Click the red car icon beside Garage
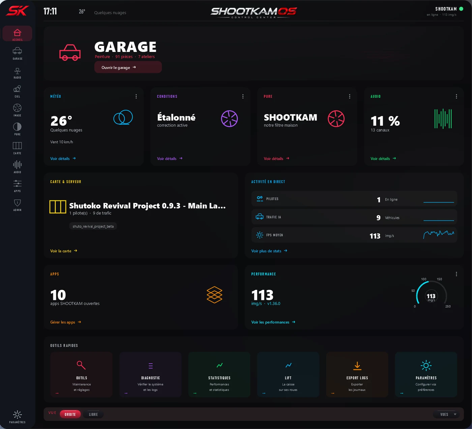472x429 pixels. [70, 52]
